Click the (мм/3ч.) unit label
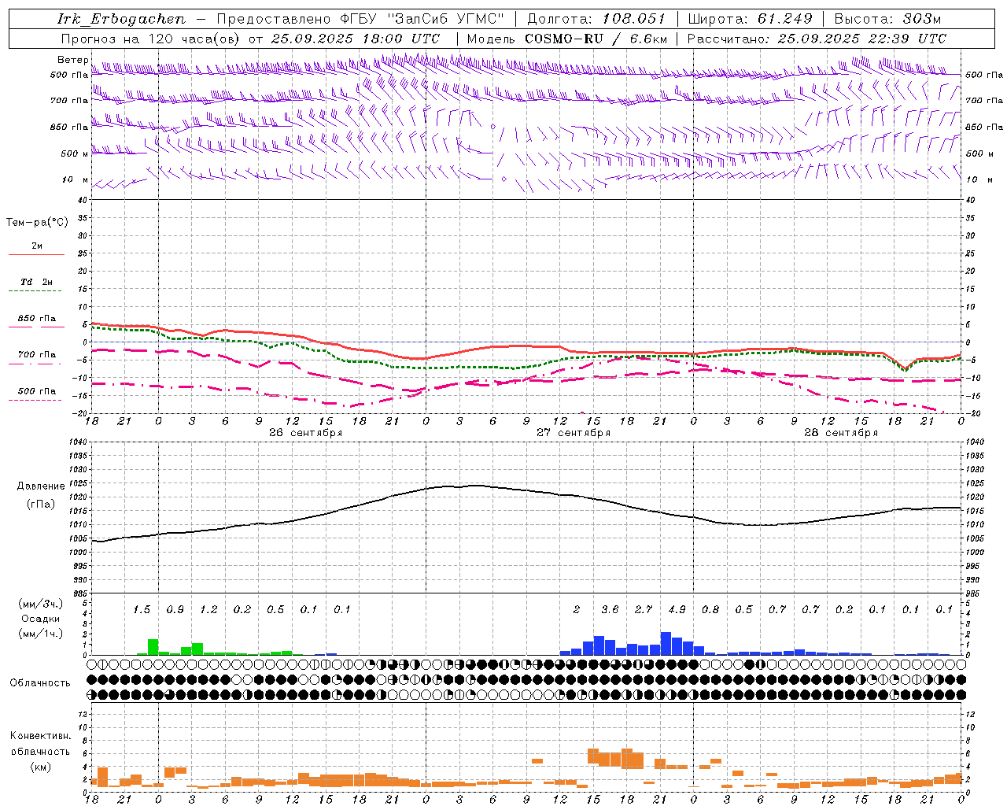The image size is (1007, 806). point(41,604)
